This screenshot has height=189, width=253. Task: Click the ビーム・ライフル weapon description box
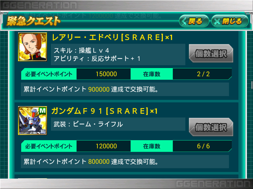(x=118, y=124)
